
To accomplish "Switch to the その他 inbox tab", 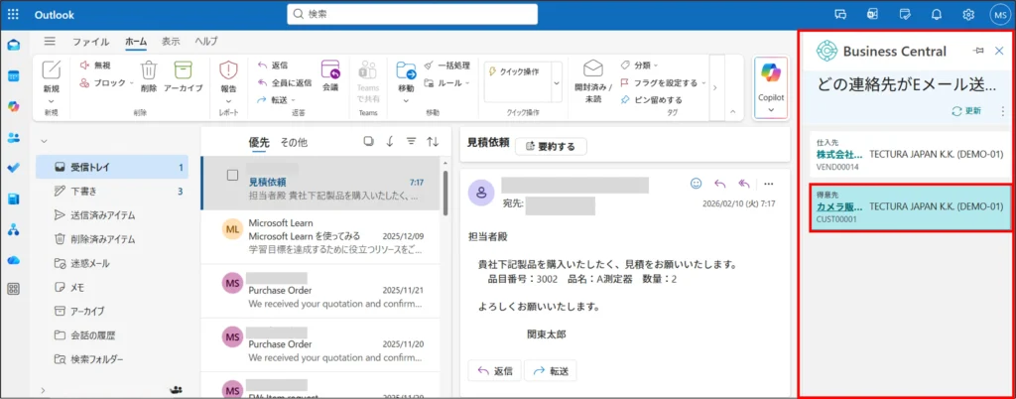I will (294, 142).
